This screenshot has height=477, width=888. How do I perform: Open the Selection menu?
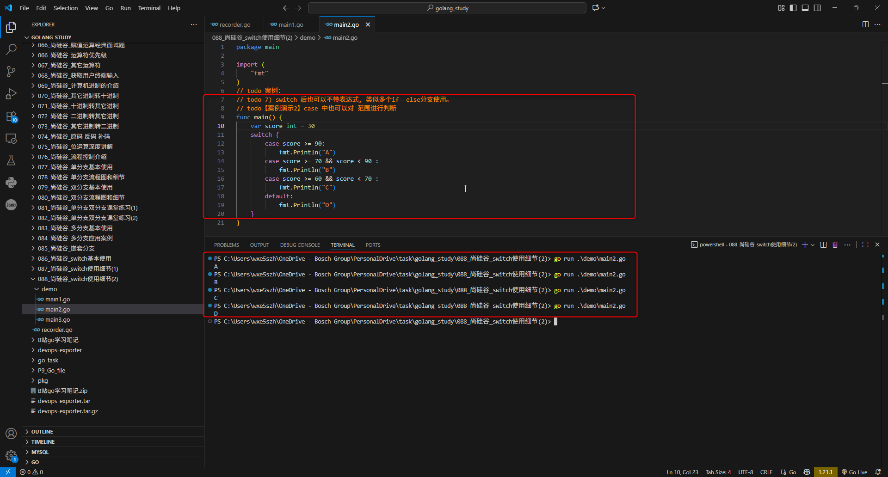pyautogui.click(x=66, y=8)
